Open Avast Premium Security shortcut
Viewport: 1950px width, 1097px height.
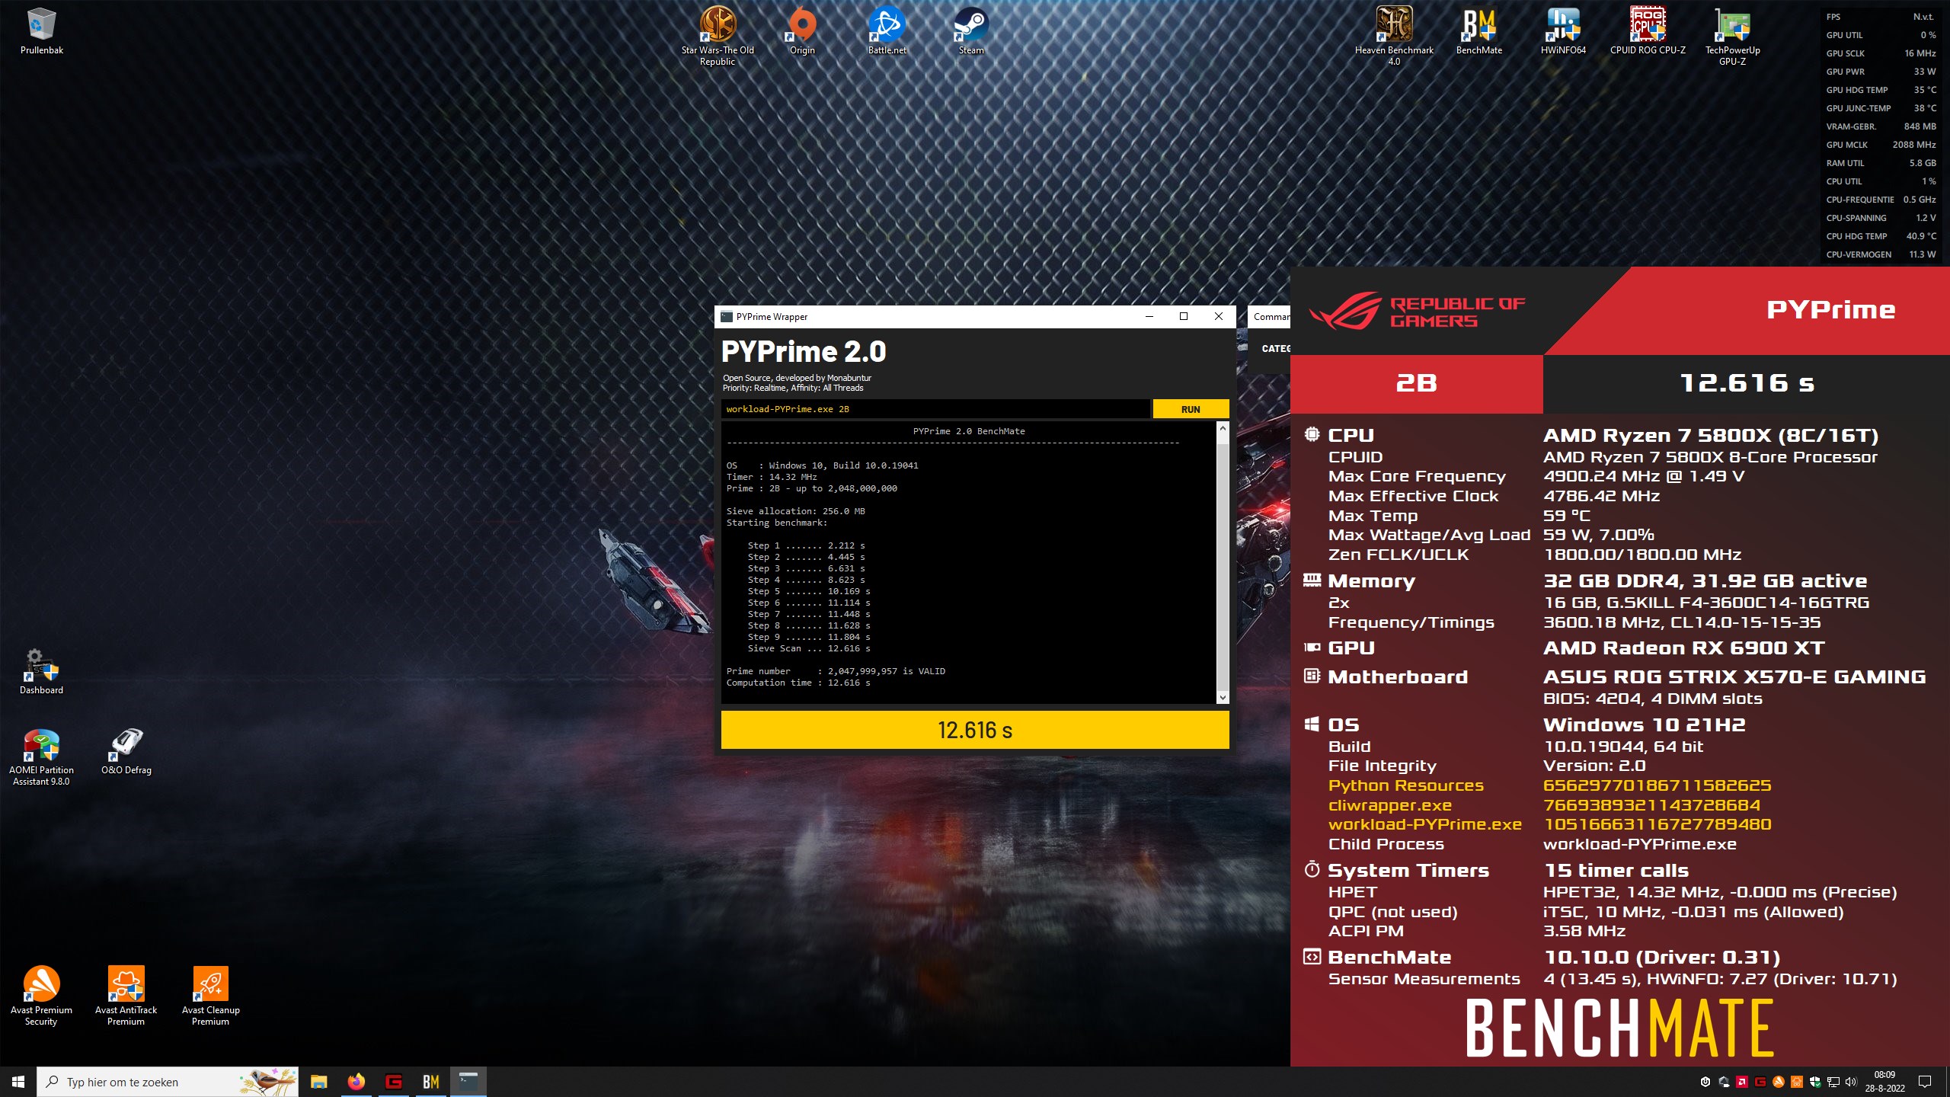coord(42,996)
